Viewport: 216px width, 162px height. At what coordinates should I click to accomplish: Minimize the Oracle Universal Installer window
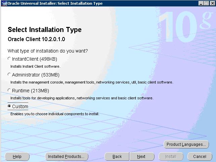point(201,3)
